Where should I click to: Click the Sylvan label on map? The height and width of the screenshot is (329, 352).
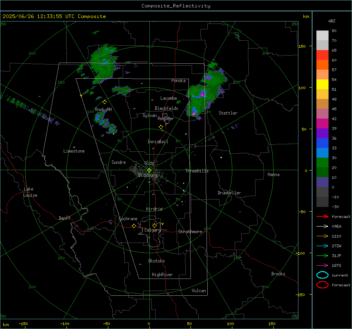pos(149,115)
